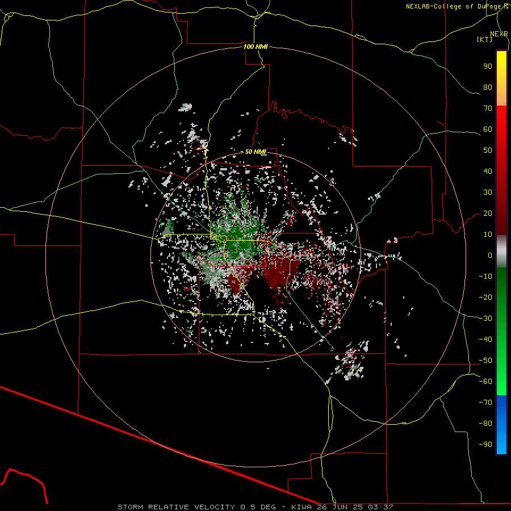Click the 70 value on the velocity scale
The height and width of the screenshot is (511, 511).
click(488, 108)
